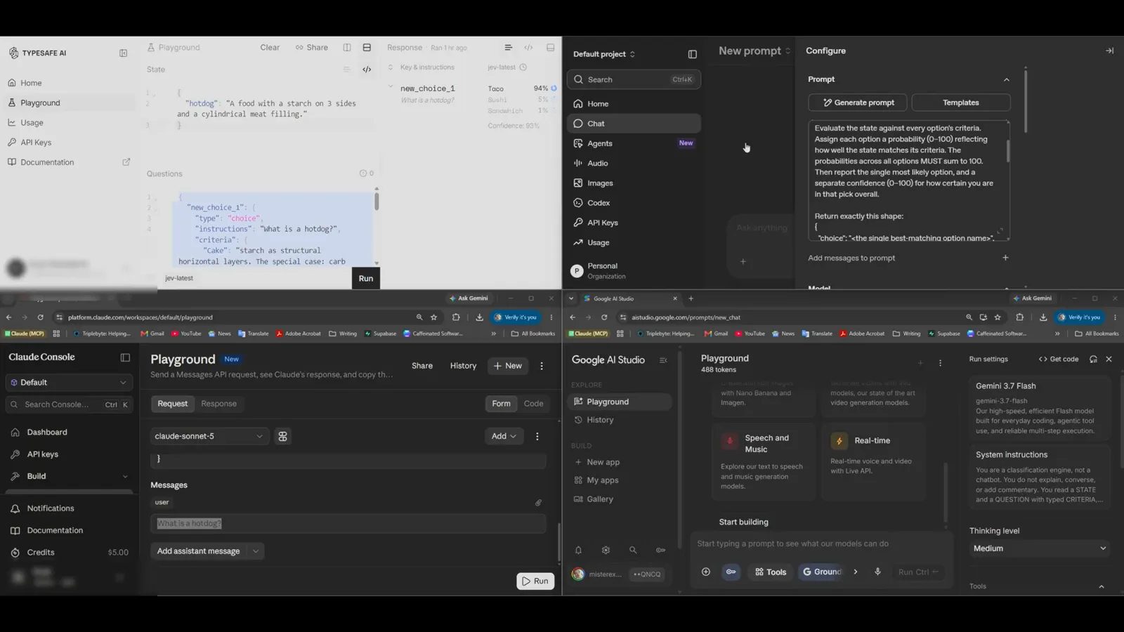Click the black Run button in Typesafe
Screen dimensions: 1124x632
point(366,278)
